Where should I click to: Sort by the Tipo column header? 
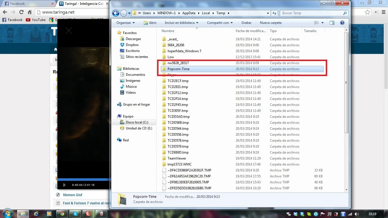[x=285, y=31]
